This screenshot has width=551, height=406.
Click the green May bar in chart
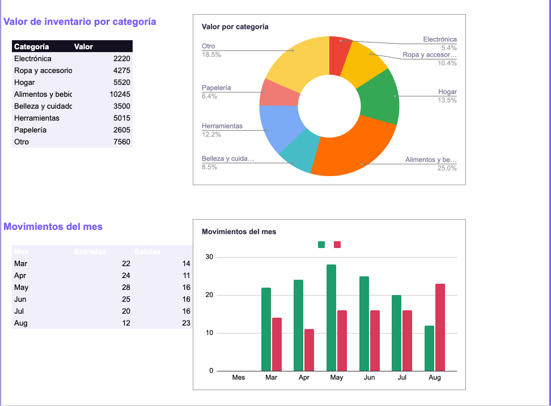click(x=331, y=318)
